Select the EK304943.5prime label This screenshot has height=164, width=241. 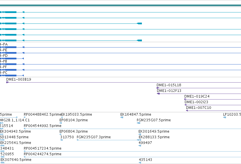click(x=15, y=131)
